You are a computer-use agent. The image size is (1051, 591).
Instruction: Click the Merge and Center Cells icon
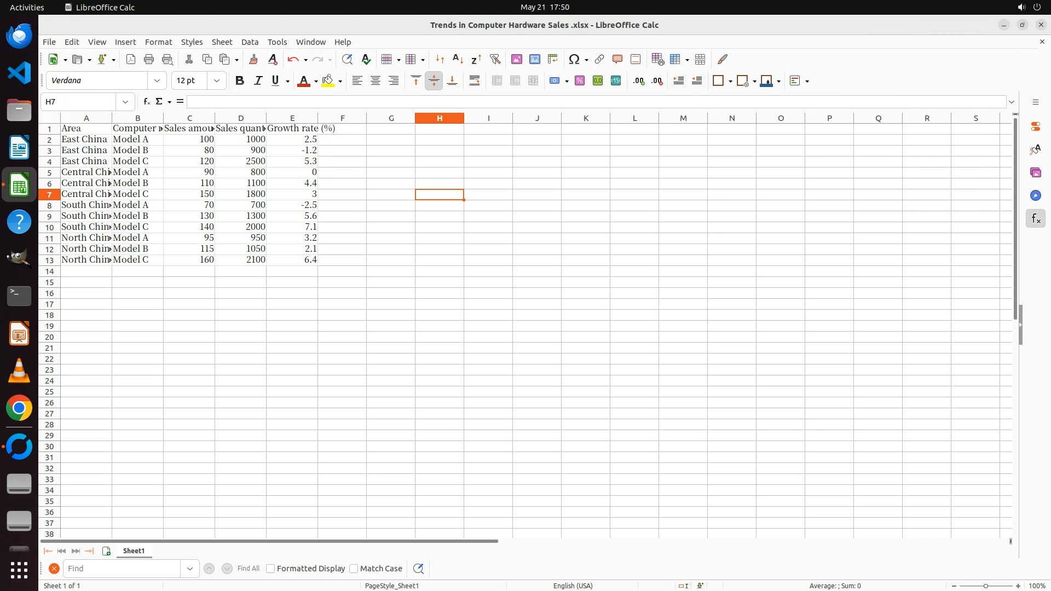[497, 81]
